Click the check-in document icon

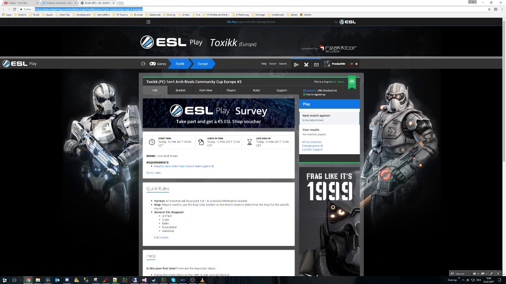[x=201, y=142]
